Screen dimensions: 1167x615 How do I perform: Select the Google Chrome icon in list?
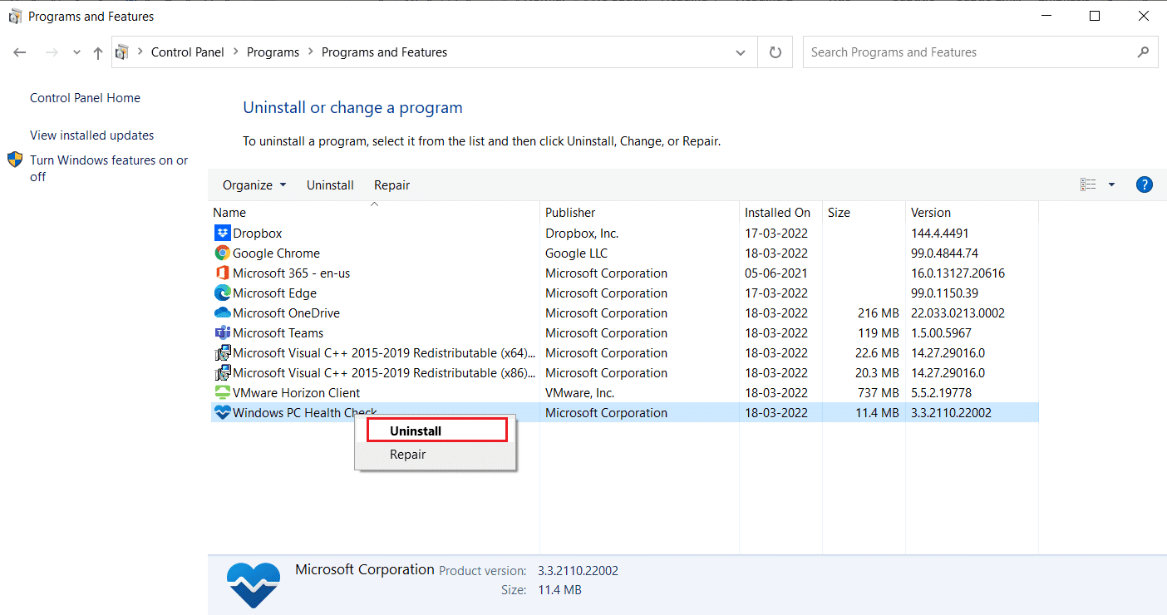point(222,253)
